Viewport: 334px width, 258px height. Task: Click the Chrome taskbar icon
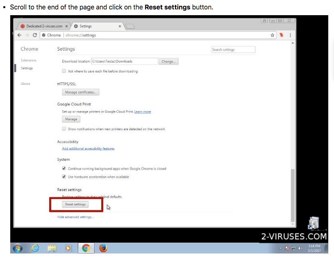tap(86, 248)
